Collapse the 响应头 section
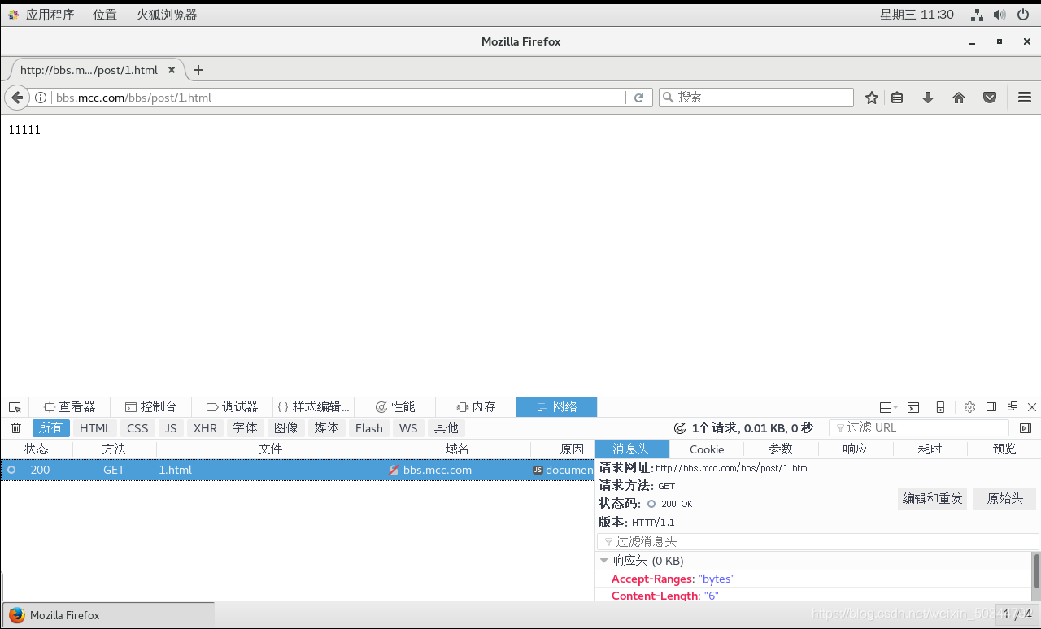1041x629 pixels. [x=603, y=561]
